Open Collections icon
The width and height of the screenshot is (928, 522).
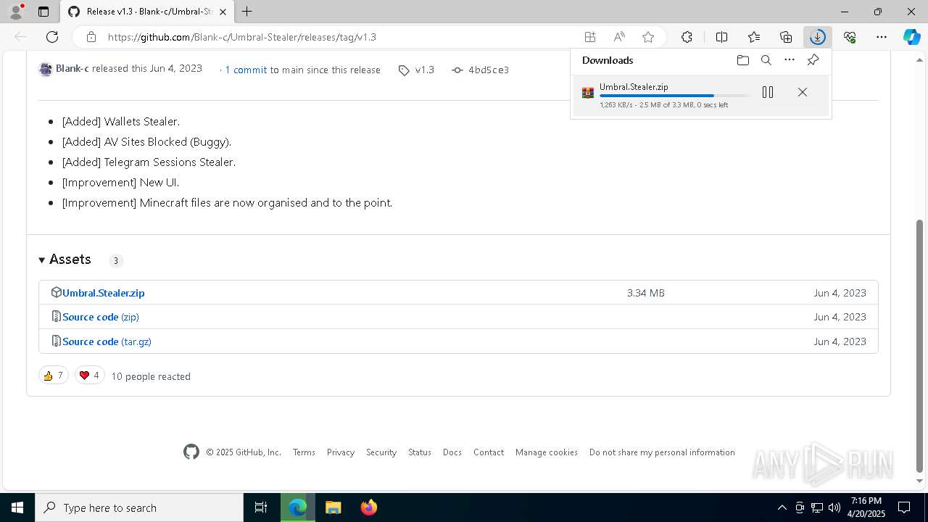click(x=786, y=37)
